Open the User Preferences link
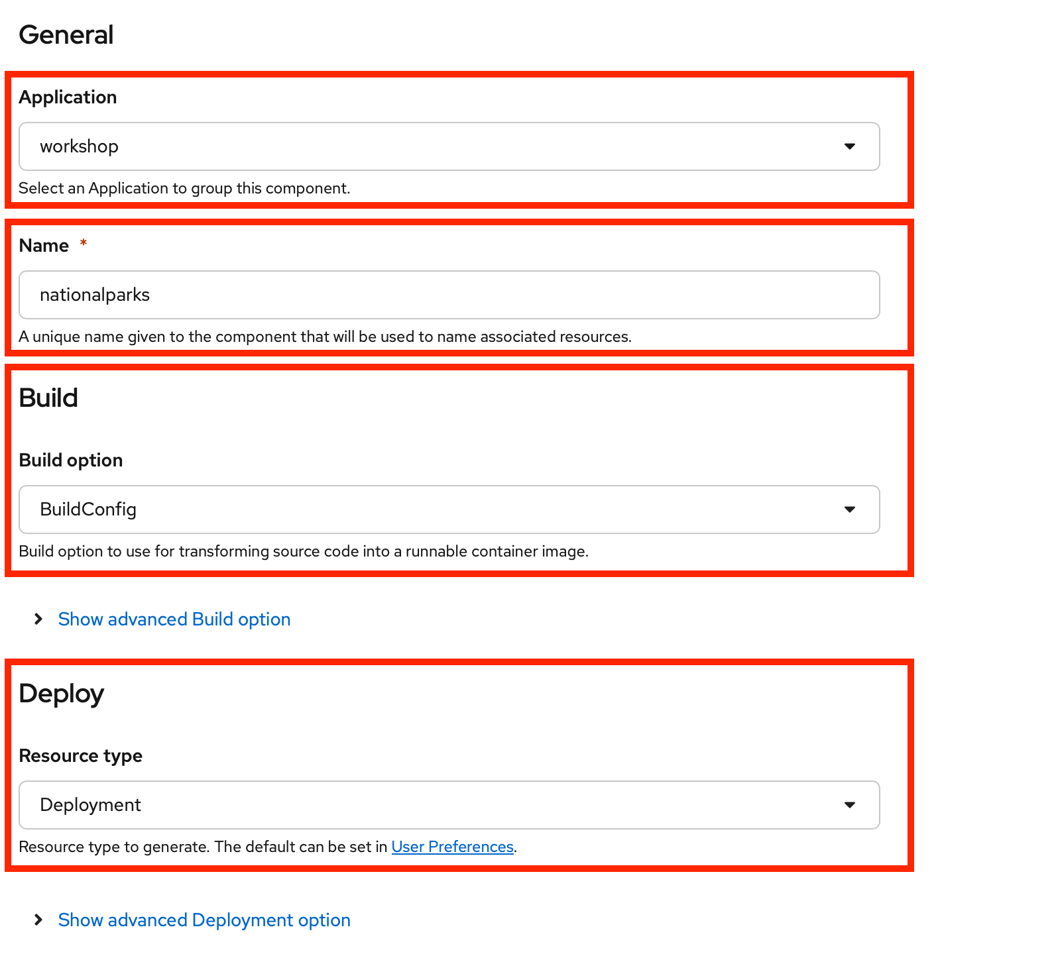The height and width of the screenshot is (966, 1054). click(453, 846)
